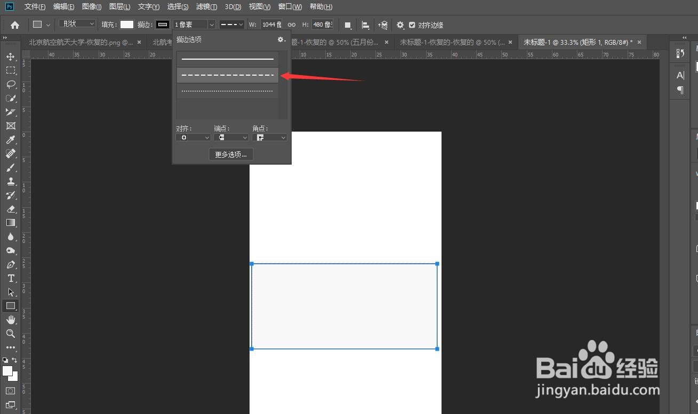The image size is (698, 414).
Task: Open the 窗口(W) menu
Action: (x=290, y=7)
